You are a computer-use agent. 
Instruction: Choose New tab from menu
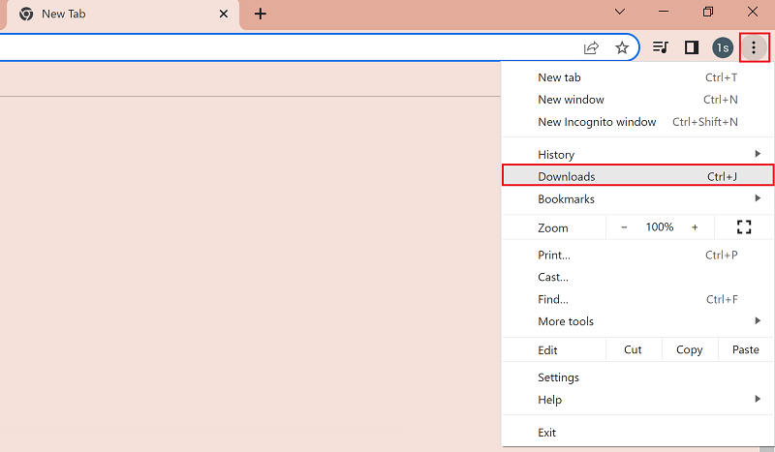click(637, 77)
